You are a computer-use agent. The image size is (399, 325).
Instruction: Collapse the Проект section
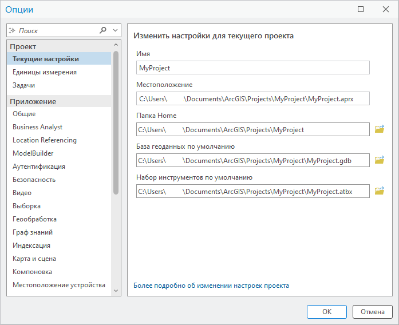tap(116, 45)
